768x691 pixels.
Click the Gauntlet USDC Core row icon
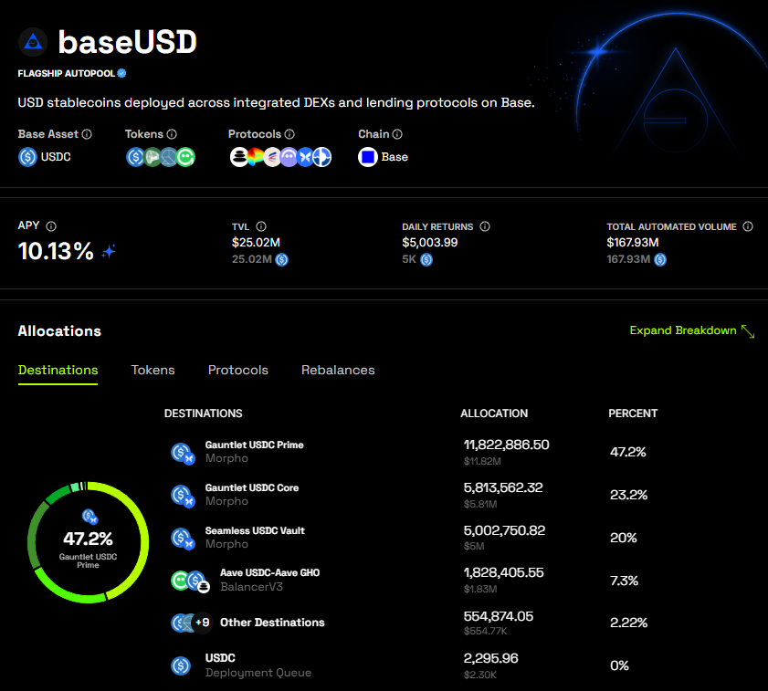(183, 496)
